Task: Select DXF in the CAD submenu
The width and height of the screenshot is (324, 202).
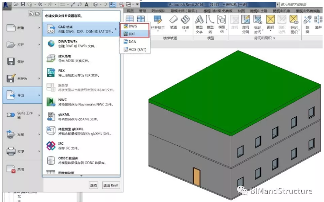Action: coord(134,34)
